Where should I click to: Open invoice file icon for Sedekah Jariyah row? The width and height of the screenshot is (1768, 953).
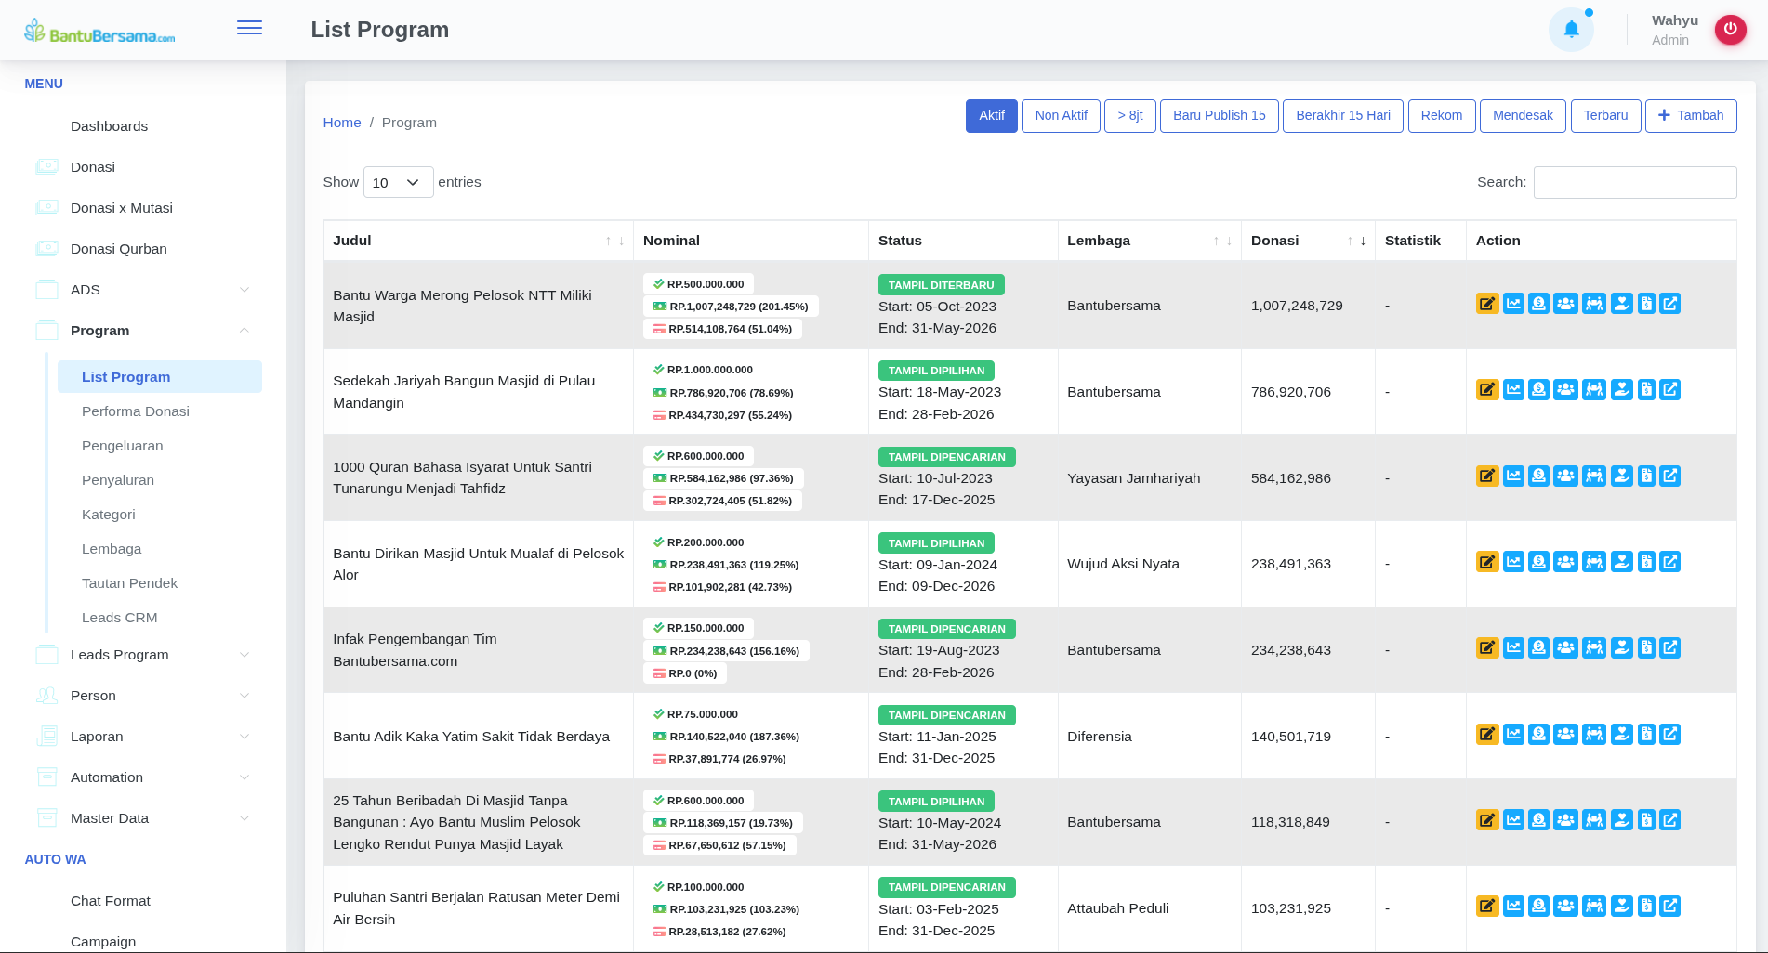click(x=1646, y=390)
